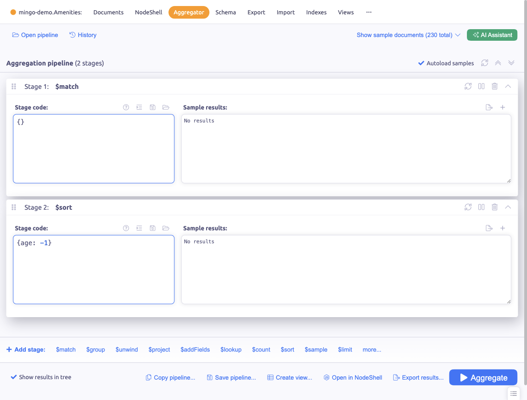
Task: Click add plus icon in Stage 1 results
Action: point(502,107)
